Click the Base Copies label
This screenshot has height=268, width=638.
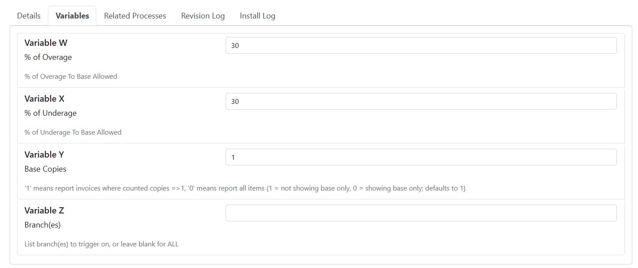[x=45, y=169]
